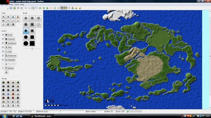211x118 pixels.
Task: Pick the light blue ice terrain block
Action: (8, 94)
